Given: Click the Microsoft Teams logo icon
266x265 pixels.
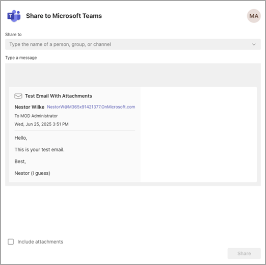Looking at the screenshot, I should 14,16.
